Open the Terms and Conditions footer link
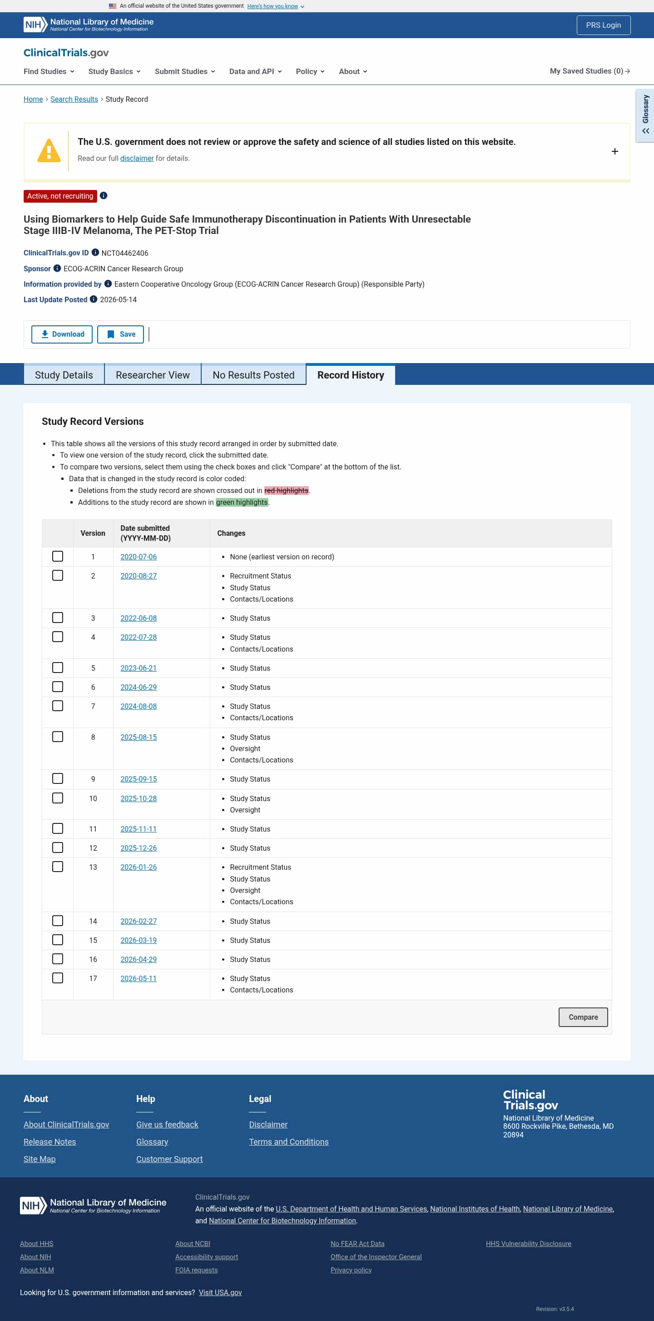The height and width of the screenshot is (1321, 654). [x=288, y=1142]
